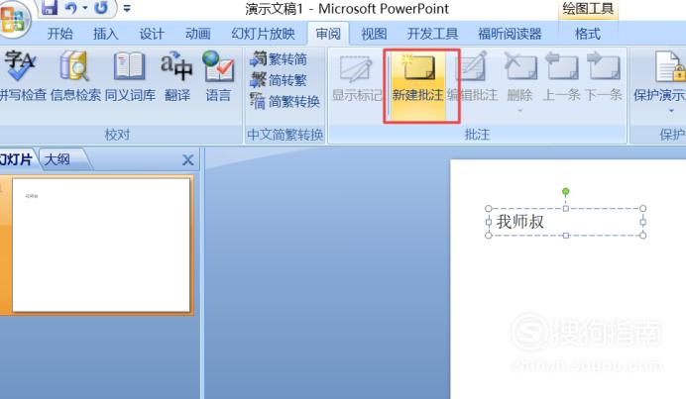Open 简繁转换 conversion options
Viewport: 686px width, 399px height.
click(x=285, y=101)
